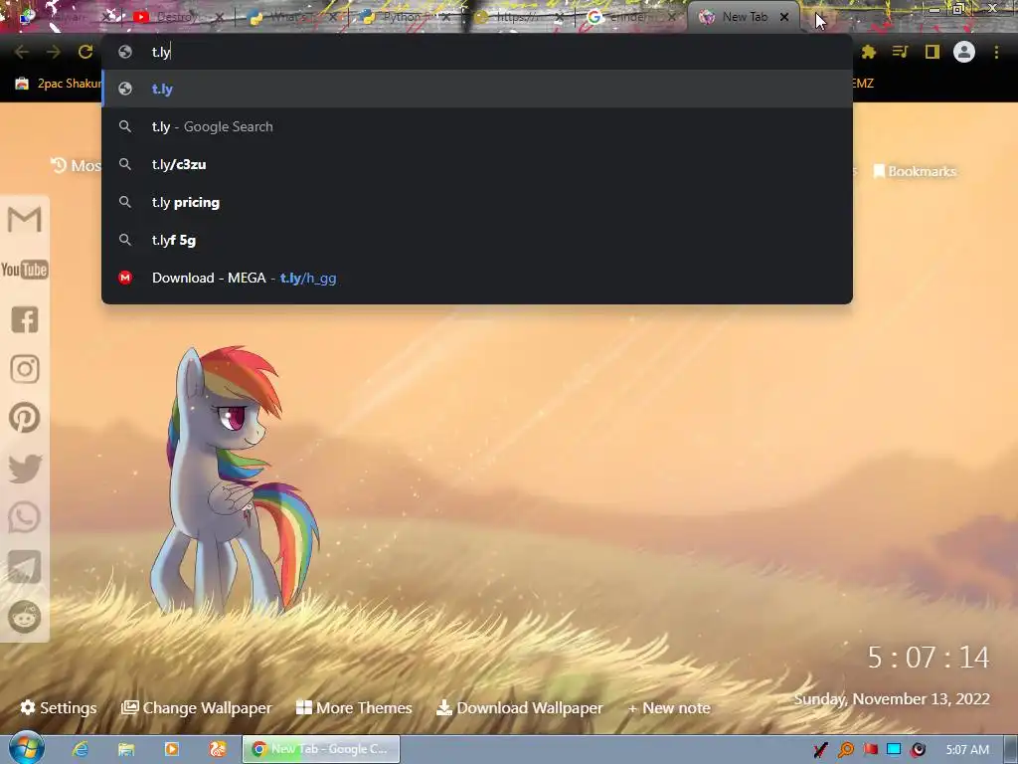
Task: Open the YouTube shortcut in sidebar
Action: [25, 270]
